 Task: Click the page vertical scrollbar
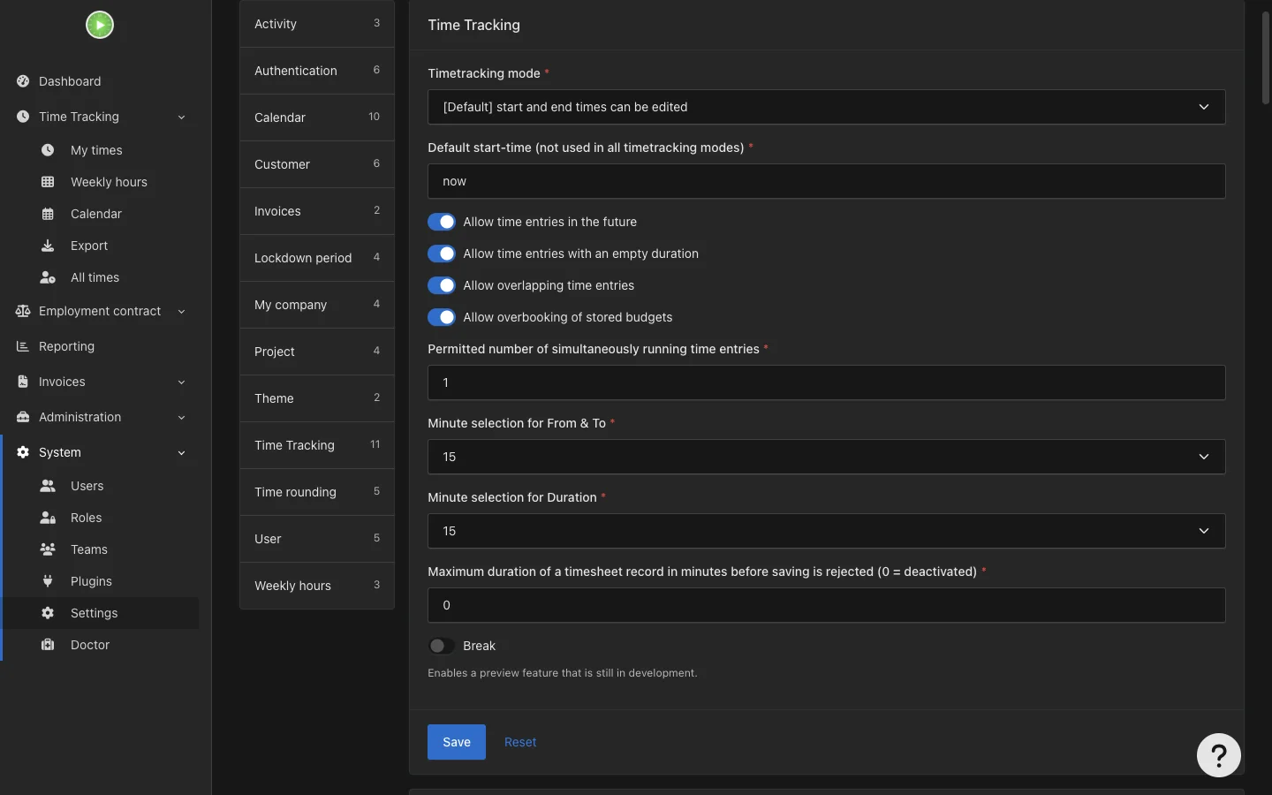coord(1265,57)
